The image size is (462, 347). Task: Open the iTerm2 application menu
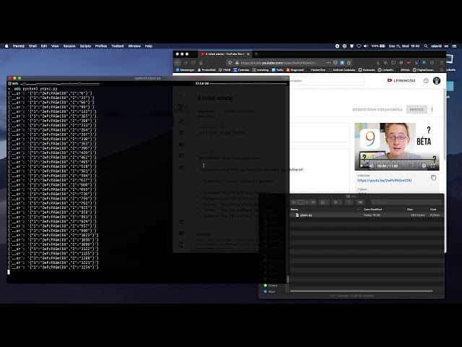(x=18, y=46)
